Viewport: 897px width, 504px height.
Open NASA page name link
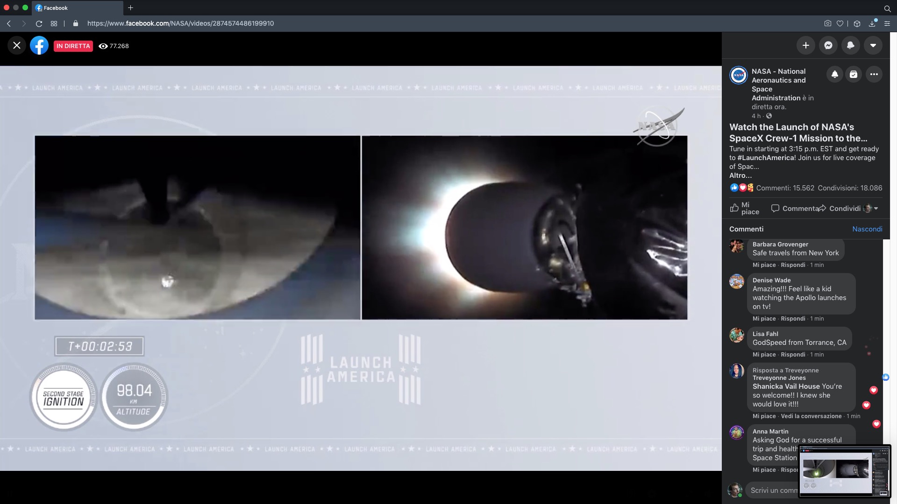tap(779, 84)
